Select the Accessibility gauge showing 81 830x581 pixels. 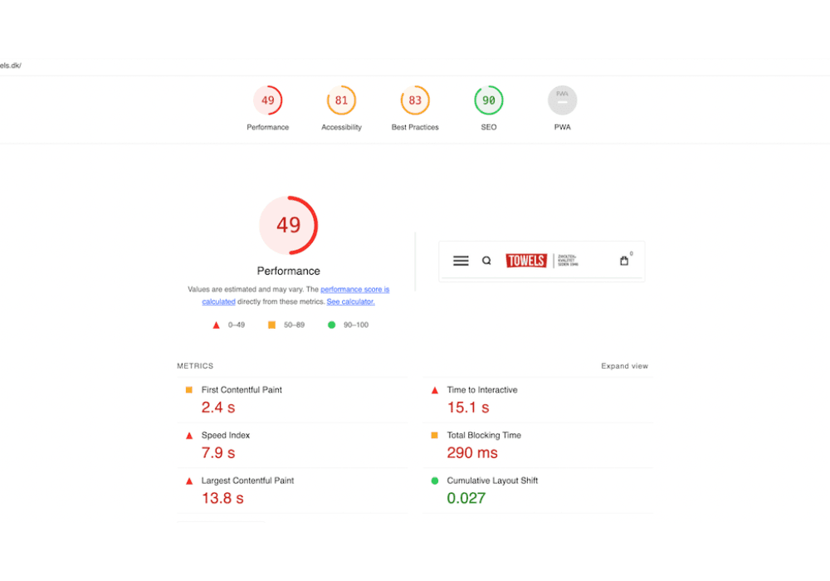pos(341,100)
